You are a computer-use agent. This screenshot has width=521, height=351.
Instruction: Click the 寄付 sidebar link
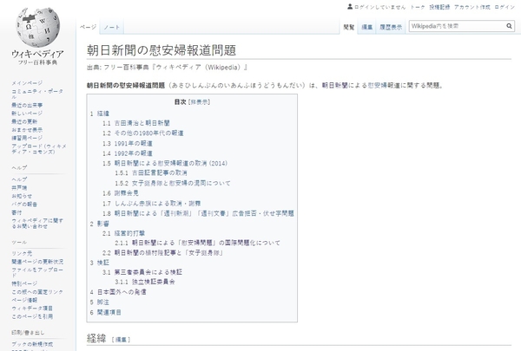16,212
